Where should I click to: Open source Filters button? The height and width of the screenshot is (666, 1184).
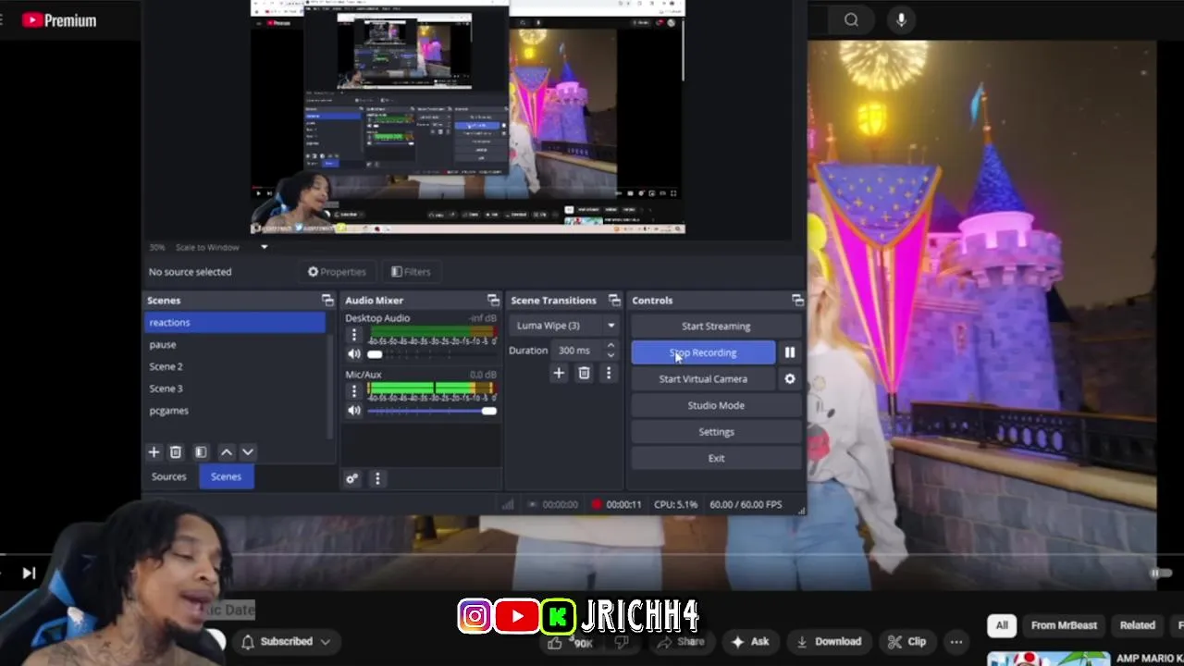click(x=411, y=272)
